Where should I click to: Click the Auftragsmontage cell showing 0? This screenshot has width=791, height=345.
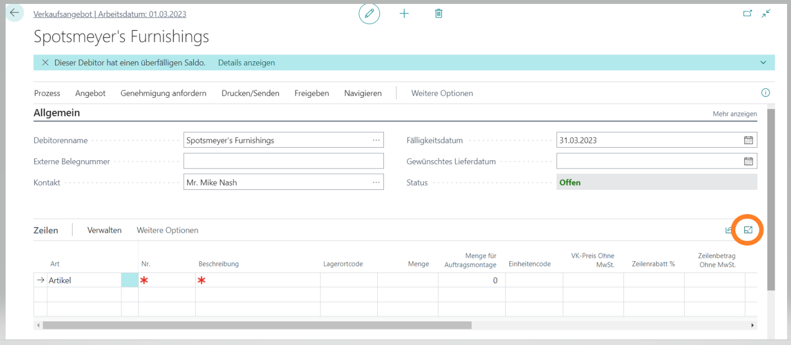[x=472, y=280]
